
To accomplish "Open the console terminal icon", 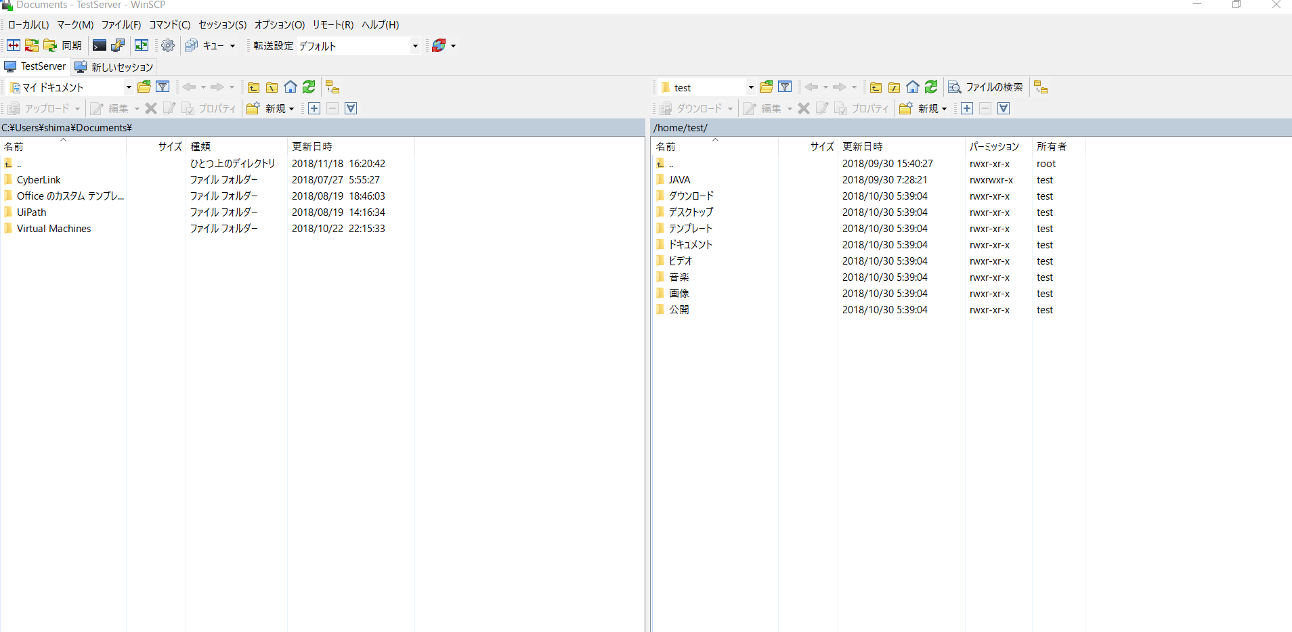I will click(99, 45).
